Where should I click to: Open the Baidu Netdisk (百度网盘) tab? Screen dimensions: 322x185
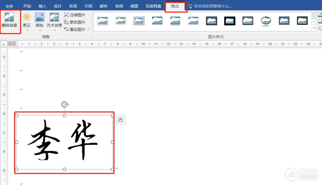153,6
